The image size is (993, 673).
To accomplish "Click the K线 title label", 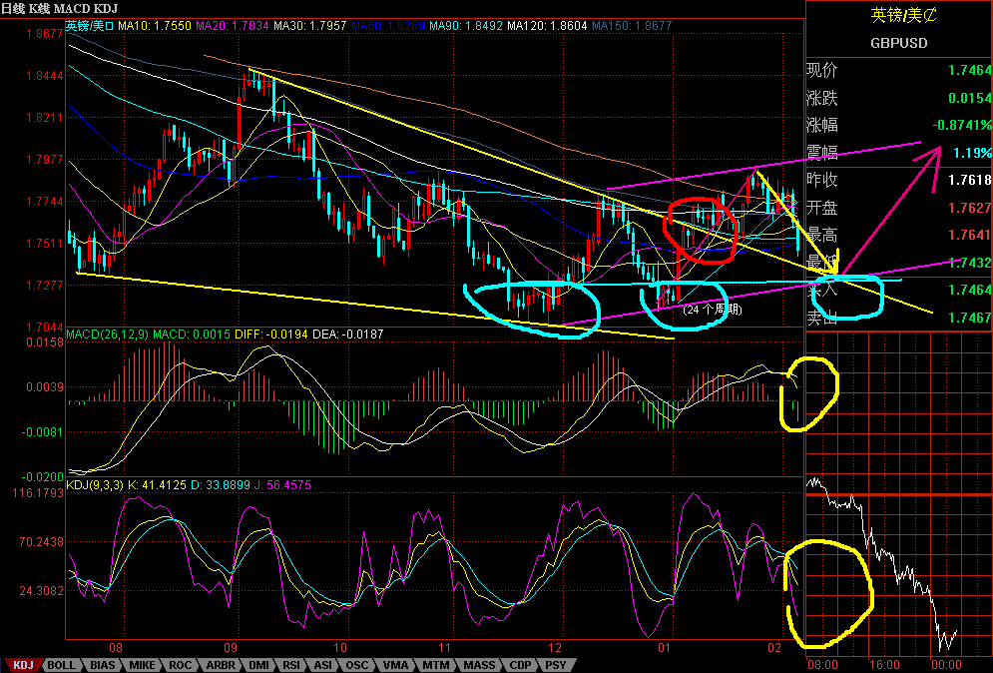I will (x=39, y=9).
